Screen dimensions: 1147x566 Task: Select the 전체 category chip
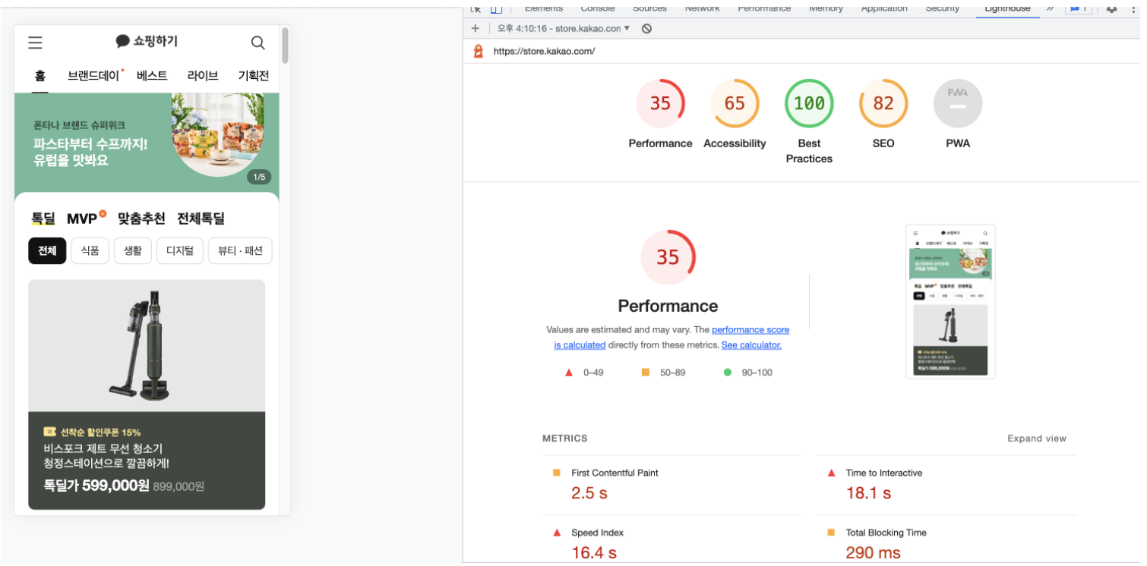tap(47, 250)
